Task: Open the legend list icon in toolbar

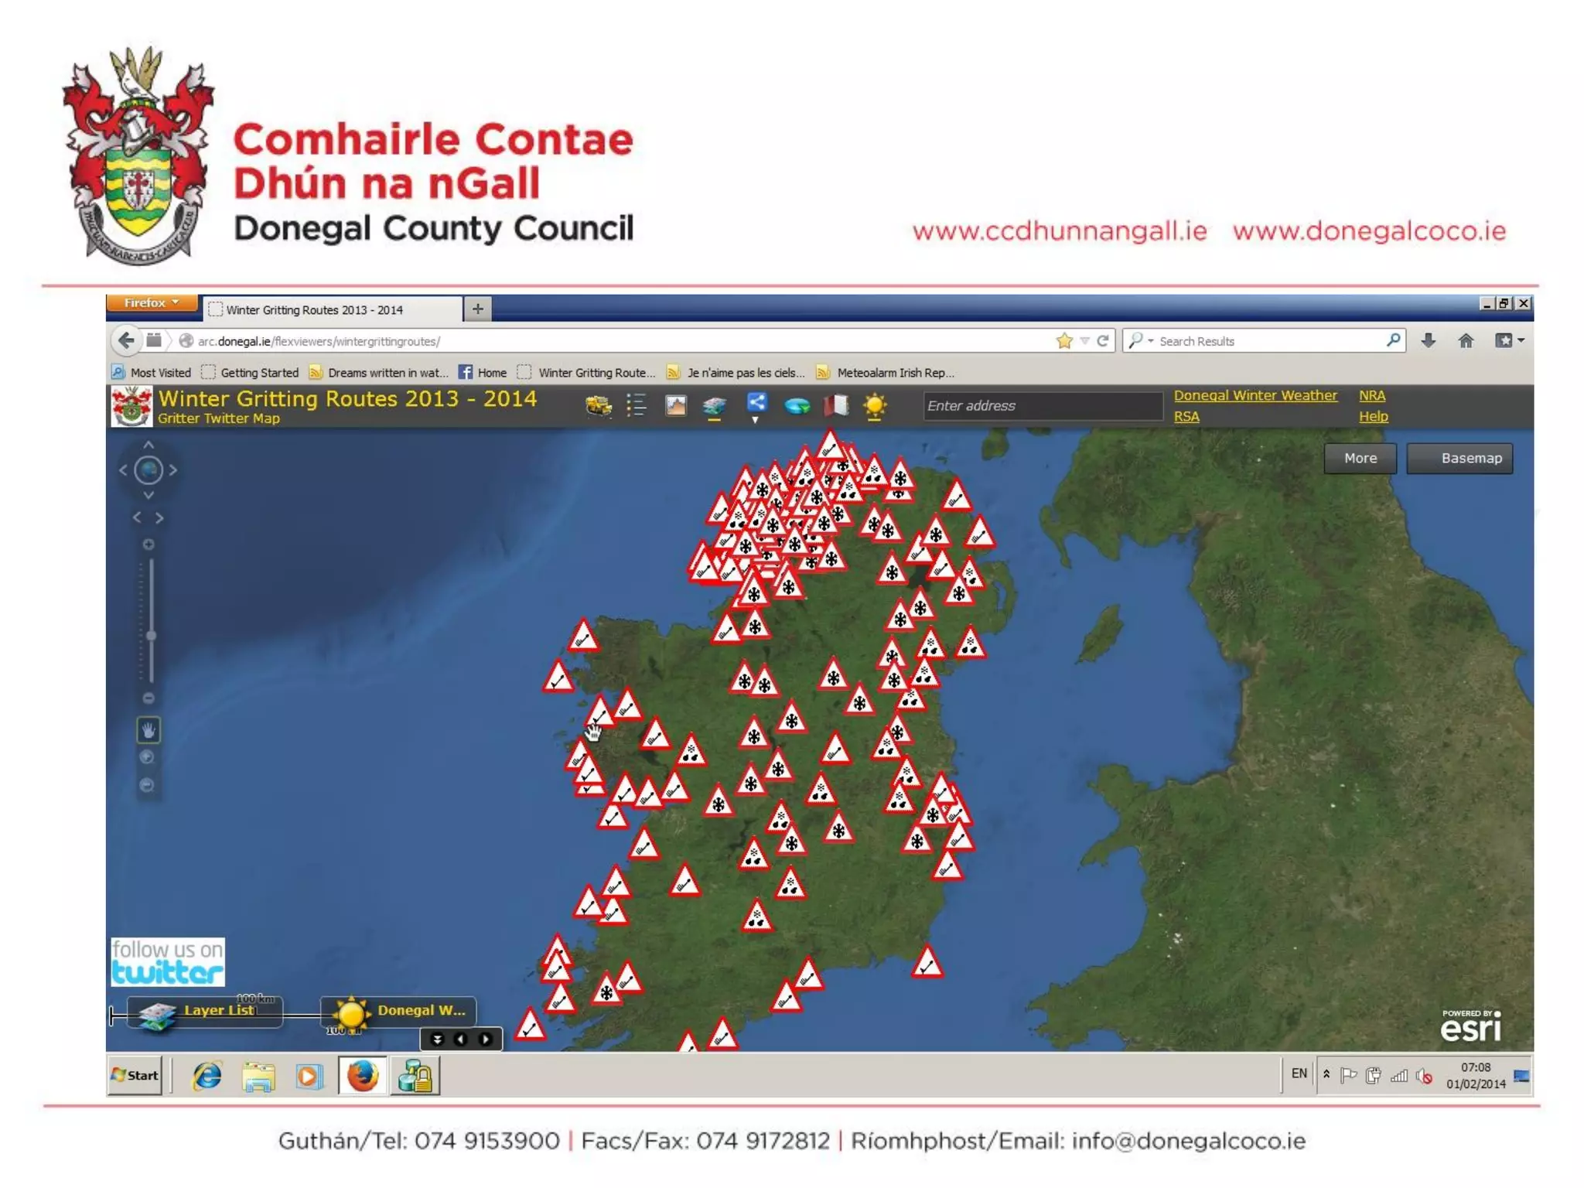Action: point(636,405)
